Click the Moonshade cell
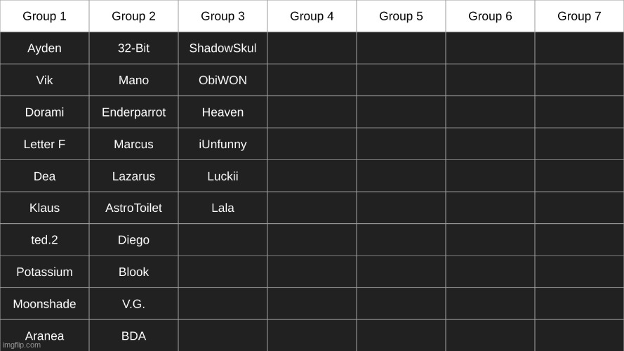This screenshot has width=624, height=351. click(x=44, y=305)
